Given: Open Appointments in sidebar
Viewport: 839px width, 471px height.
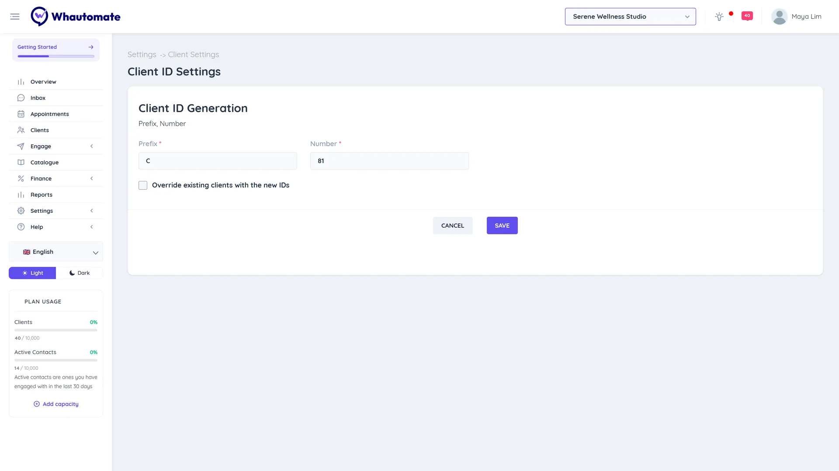Looking at the screenshot, I should pyautogui.click(x=56, y=114).
